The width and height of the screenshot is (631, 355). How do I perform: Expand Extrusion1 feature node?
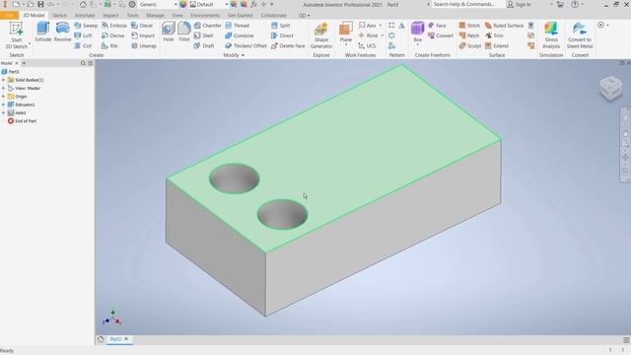[4, 105]
